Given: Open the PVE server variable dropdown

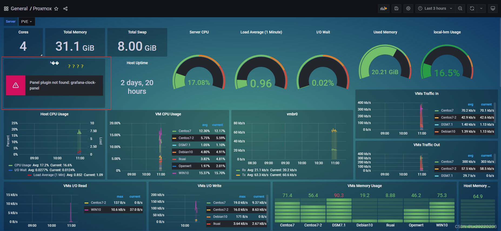Looking at the screenshot, I should (27, 22).
